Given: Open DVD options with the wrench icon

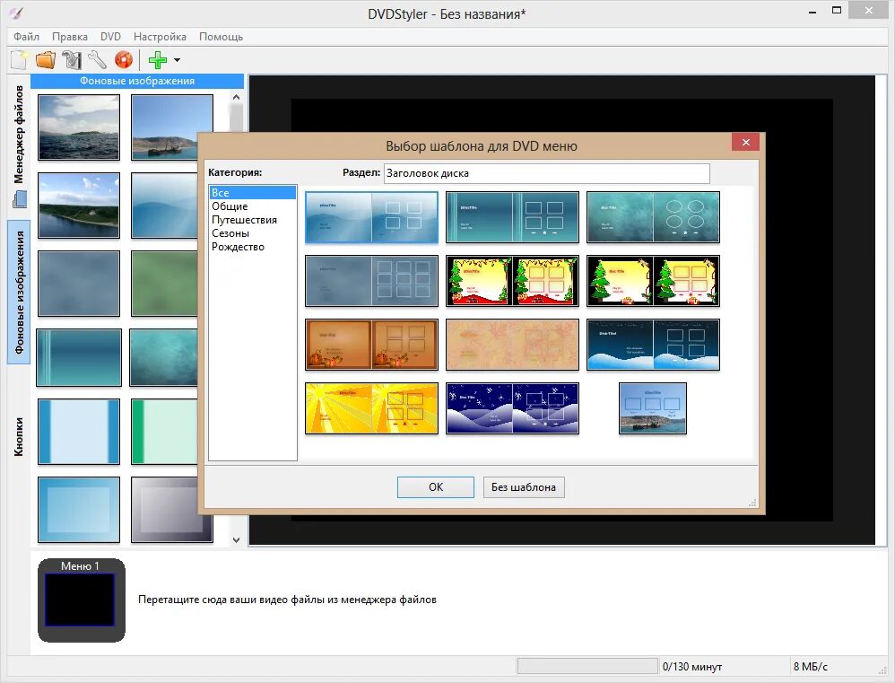Looking at the screenshot, I should click(98, 59).
